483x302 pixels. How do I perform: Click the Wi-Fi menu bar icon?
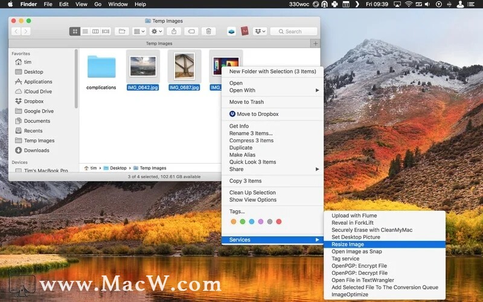(409, 4)
